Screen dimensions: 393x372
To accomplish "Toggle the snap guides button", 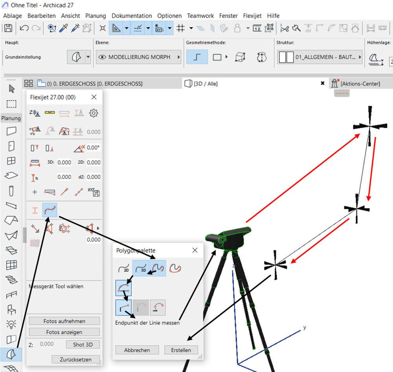I will [138, 28].
